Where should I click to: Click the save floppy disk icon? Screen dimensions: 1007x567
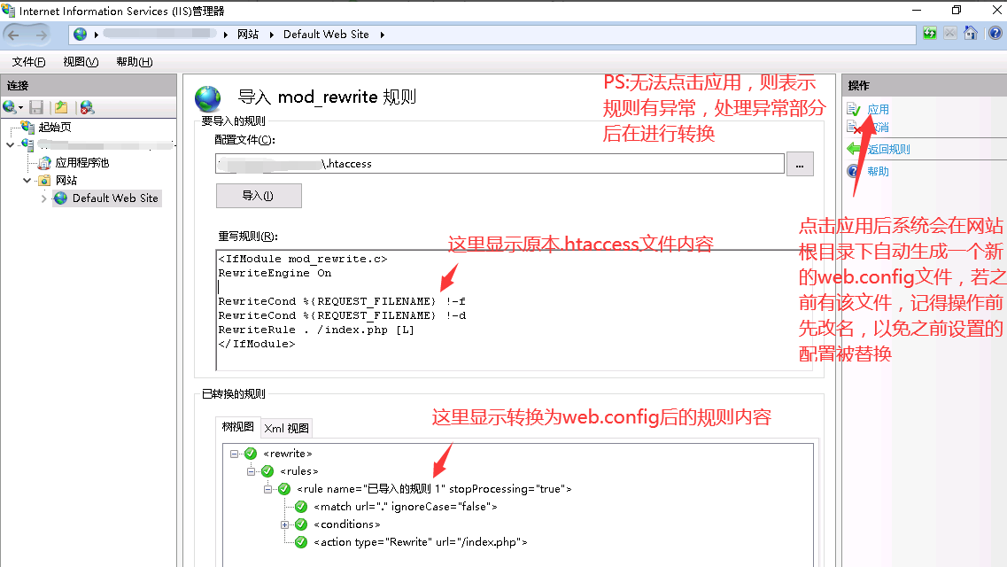tap(36, 107)
